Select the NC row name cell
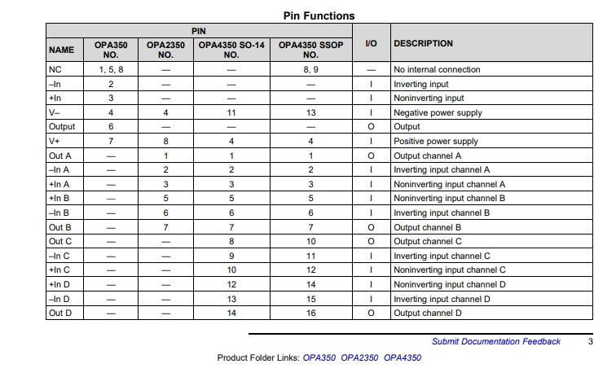 click(x=65, y=69)
